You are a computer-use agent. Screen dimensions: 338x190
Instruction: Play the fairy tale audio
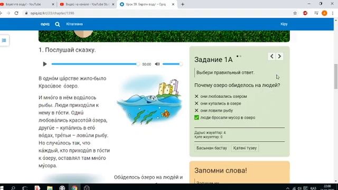coord(44,64)
